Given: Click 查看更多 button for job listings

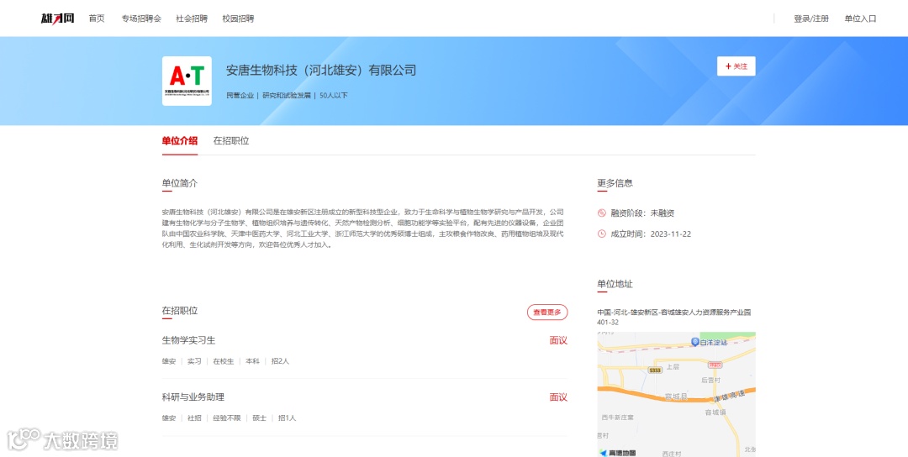Looking at the screenshot, I should [547, 313].
